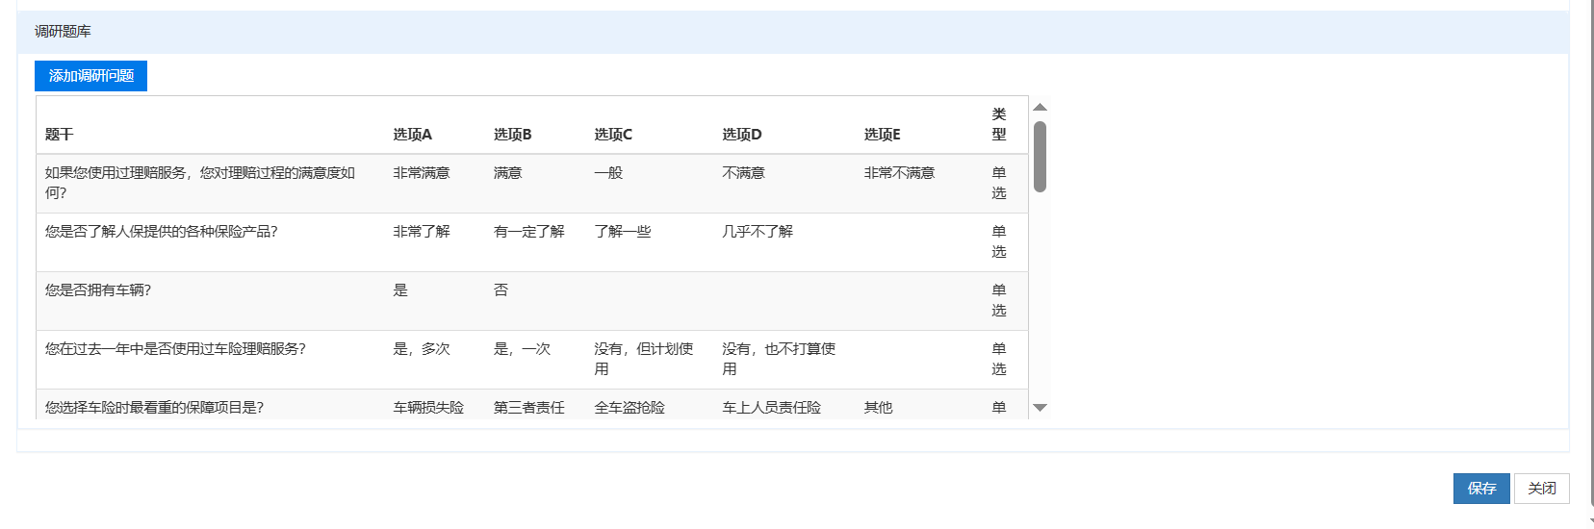Click the 选项A column header

pyautogui.click(x=412, y=135)
